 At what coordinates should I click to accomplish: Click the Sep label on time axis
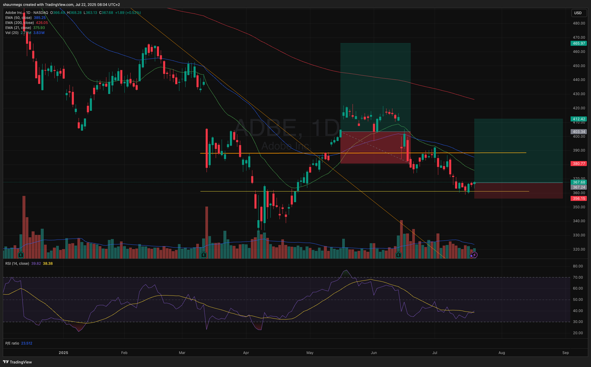[566, 353]
